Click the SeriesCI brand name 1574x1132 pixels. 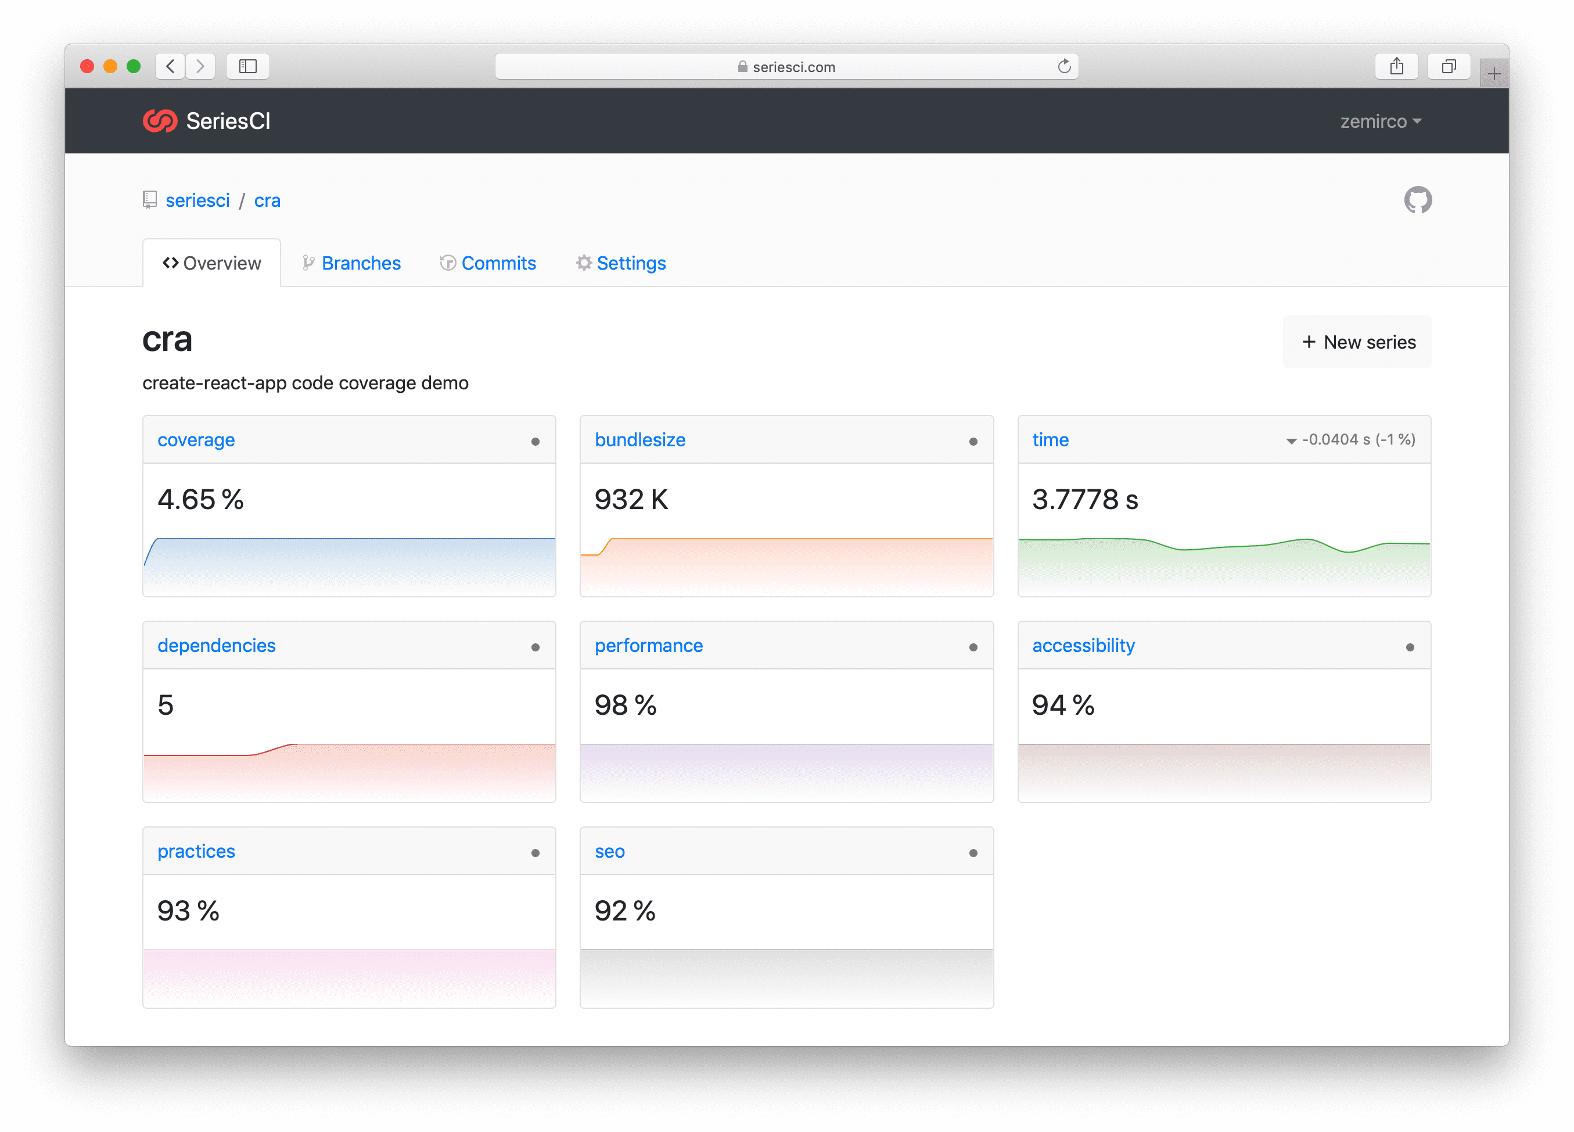point(228,121)
